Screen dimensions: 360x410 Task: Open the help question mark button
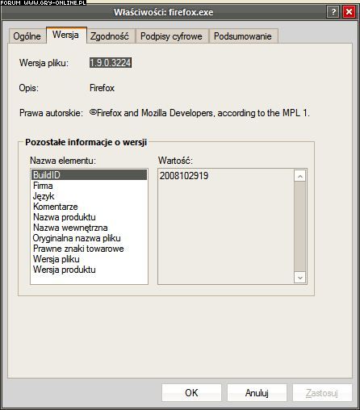click(333, 12)
